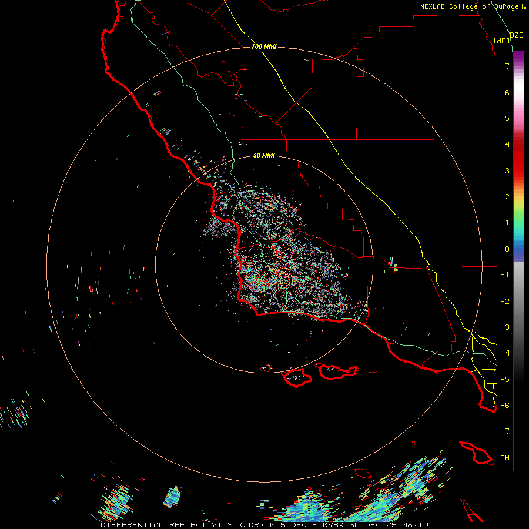Click the 1 tick label on the scale
The image size is (529, 529).
pos(507,223)
